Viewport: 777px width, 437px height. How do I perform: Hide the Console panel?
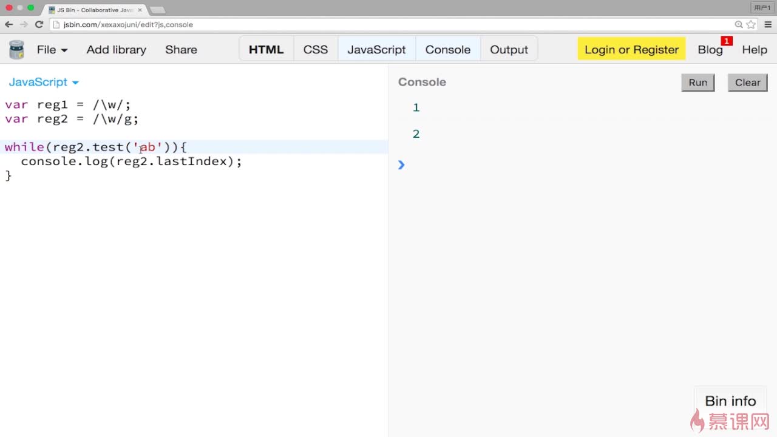click(x=448, y=50)
